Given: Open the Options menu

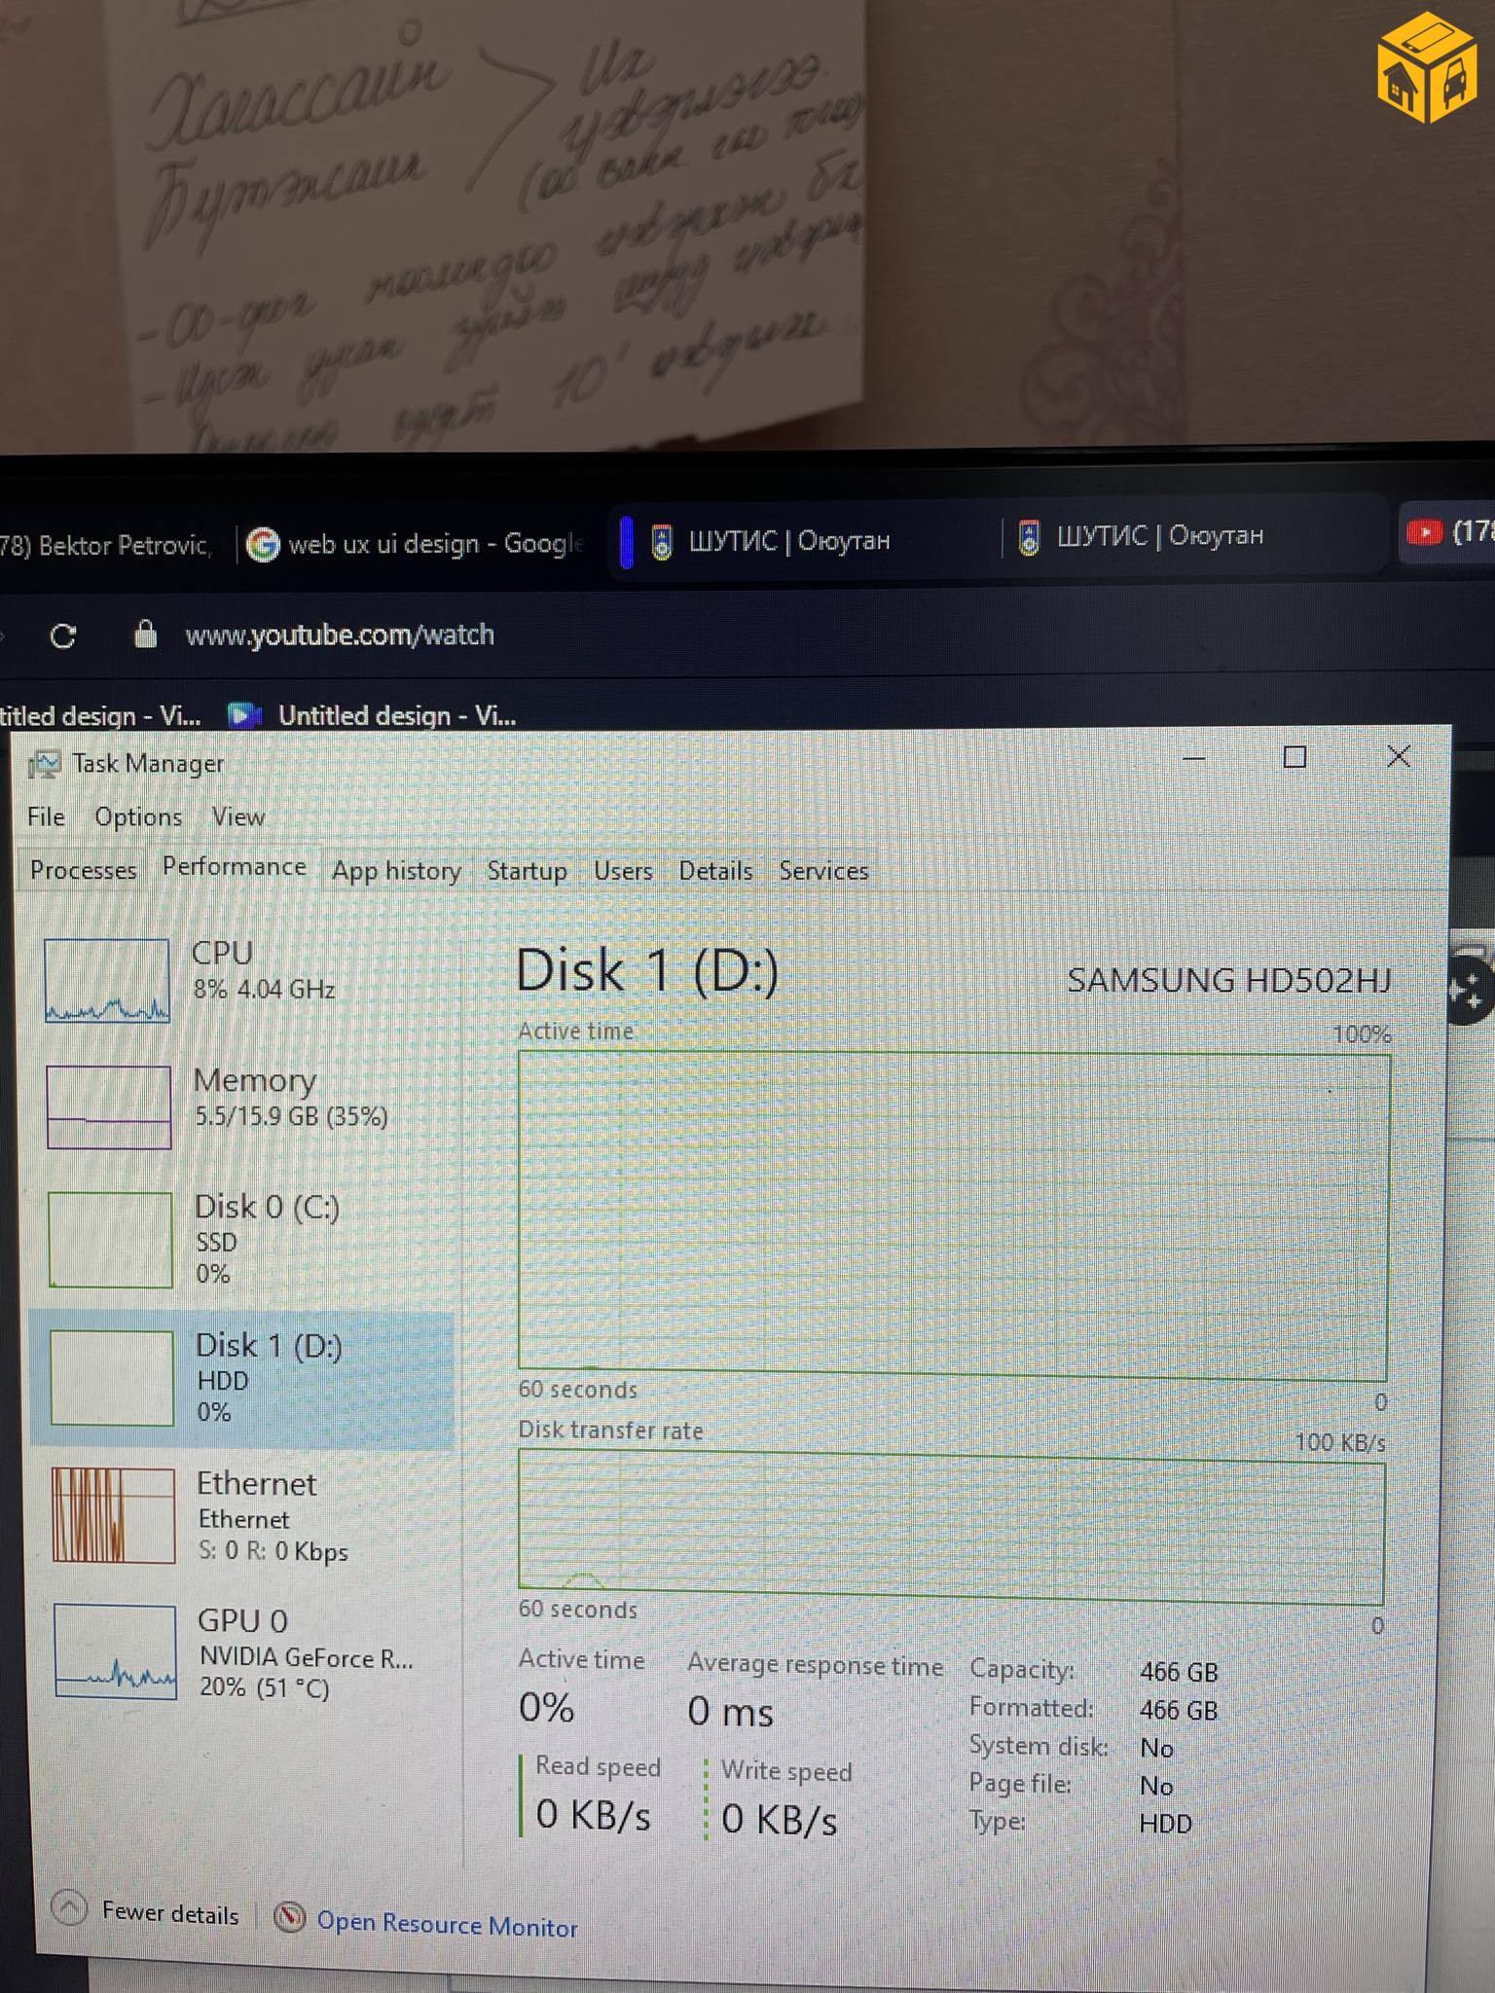Looking at the screenshot, I should (137, 817).
